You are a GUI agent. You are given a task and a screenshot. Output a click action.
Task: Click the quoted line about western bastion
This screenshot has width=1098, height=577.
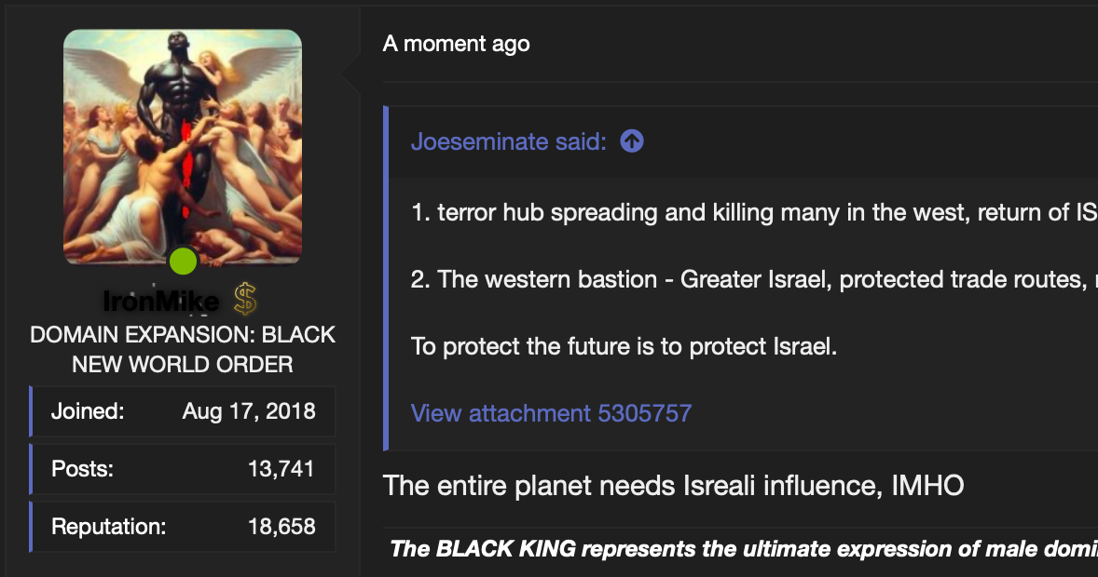pyautogui.click(x=754, y=279)
